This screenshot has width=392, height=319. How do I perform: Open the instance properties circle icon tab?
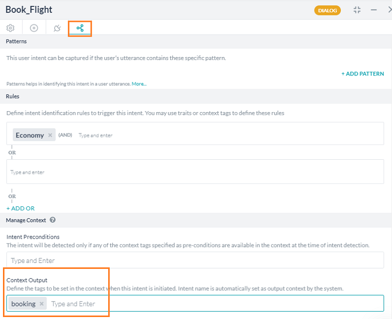pyautogui.click(x=34, y=28)
